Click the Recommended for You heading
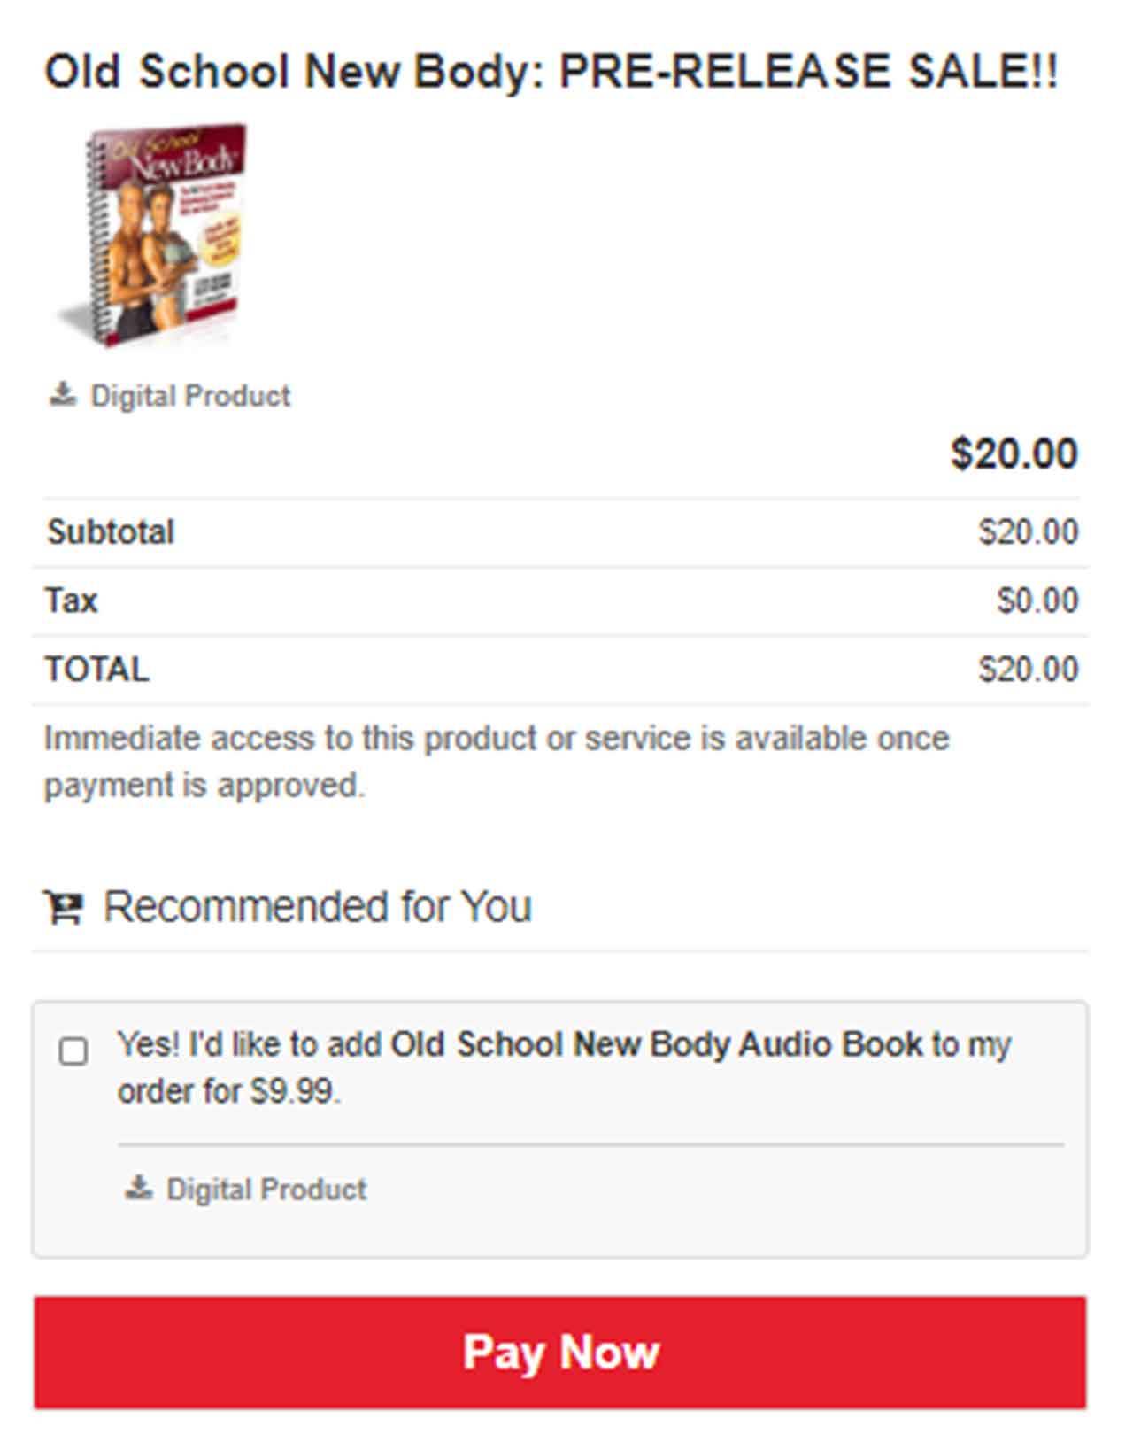1133x1434 pixels. click(317, 907)
